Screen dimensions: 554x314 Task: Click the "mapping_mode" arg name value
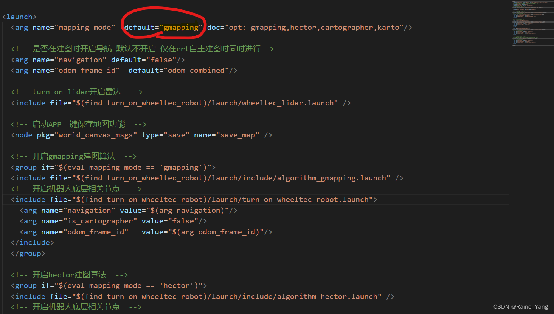[x=85, y=28]
